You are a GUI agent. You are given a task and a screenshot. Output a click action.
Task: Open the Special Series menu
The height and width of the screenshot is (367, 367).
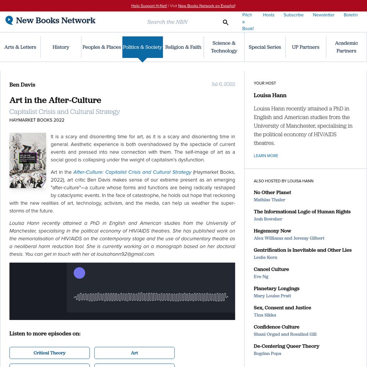[265, 47]
